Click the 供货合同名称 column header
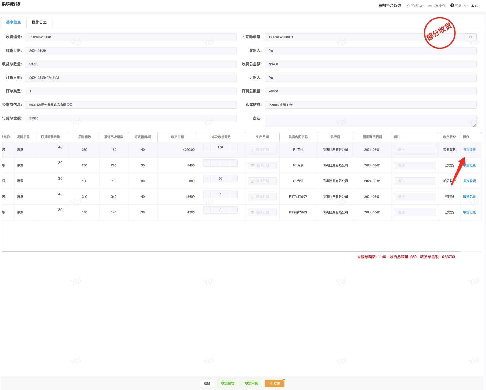This screenshot has width=486, height=390. click(298, 137)
